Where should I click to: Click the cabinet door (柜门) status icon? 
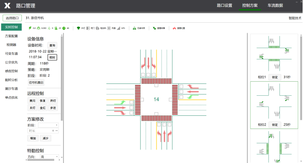coord(88,28)
